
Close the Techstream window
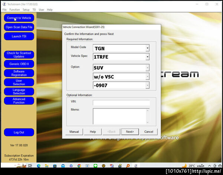point(217,4)
